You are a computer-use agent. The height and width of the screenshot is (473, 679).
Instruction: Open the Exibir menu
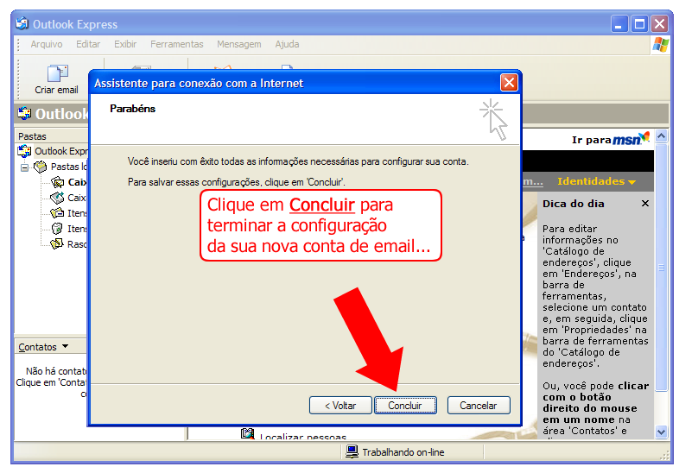[x=125, y=44]
